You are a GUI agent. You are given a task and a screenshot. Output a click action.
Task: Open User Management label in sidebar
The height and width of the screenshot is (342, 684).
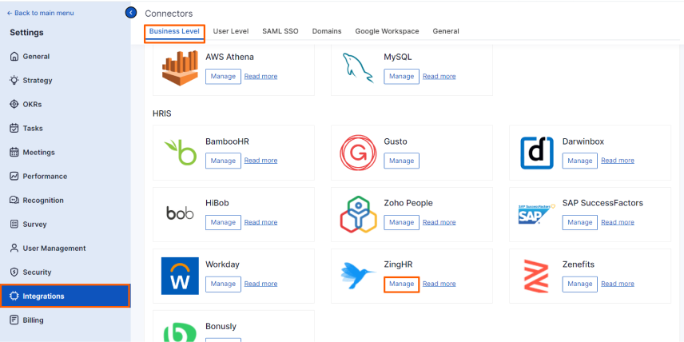[54, 249]
